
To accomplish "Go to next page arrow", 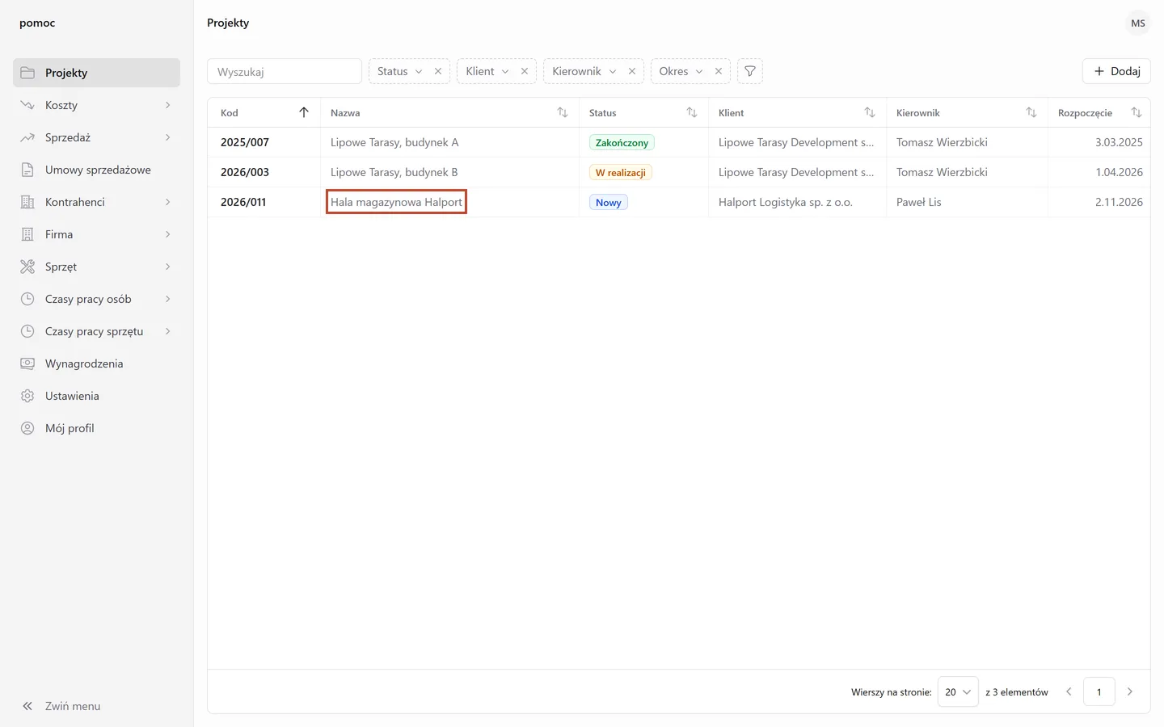I will click(x=1130, y=691).
